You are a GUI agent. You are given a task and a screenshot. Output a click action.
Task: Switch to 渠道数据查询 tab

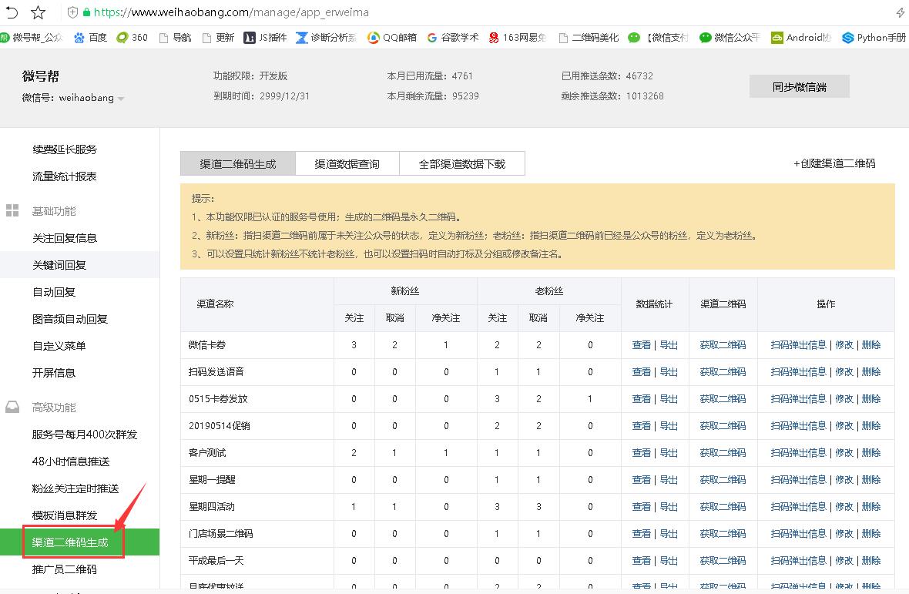(347, 163)
